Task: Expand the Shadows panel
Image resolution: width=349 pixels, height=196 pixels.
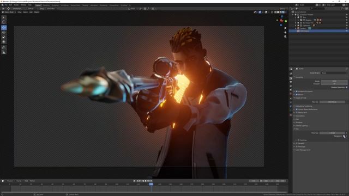Action: tap(298, 122)
